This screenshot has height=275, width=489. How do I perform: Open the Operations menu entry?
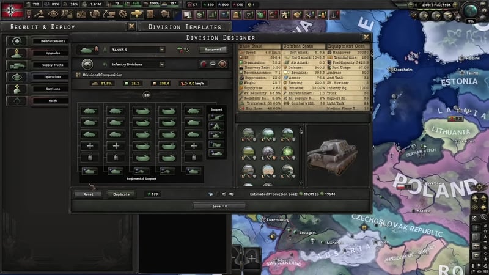pyautogui.click(x=51, y=77)
